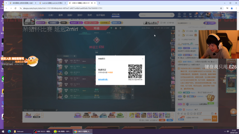Image resolution: width=239 pixels, height=134 pixels.
Task: Expand the second gift row arrow
Action: click(172, 115)
